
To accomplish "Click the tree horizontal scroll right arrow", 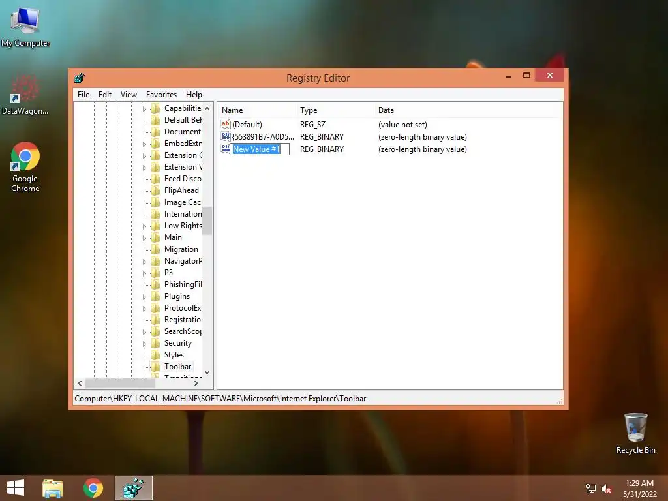I will (x=196, y=383).
